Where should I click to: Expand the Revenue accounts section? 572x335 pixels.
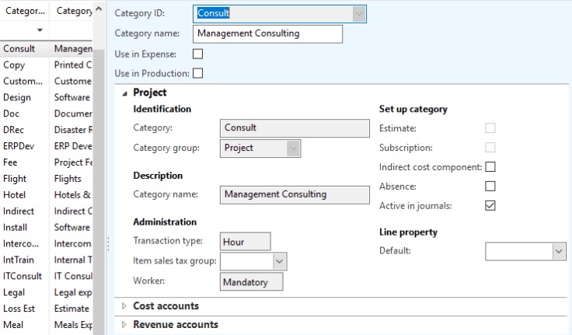tap(124, 325)
